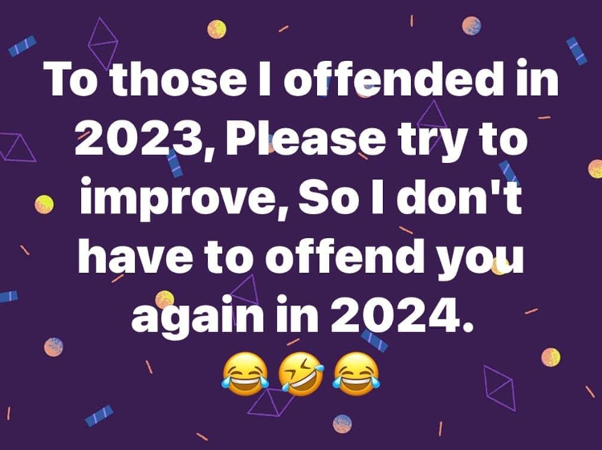Click the blue striped bar in the top-right corner

[x=576, y=51]
